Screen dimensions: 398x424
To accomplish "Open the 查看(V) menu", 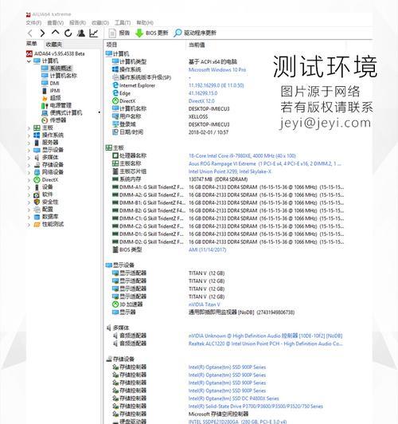I will [x=56, y=22].
